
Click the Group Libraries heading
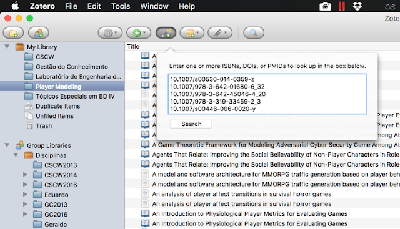(49, 145)
